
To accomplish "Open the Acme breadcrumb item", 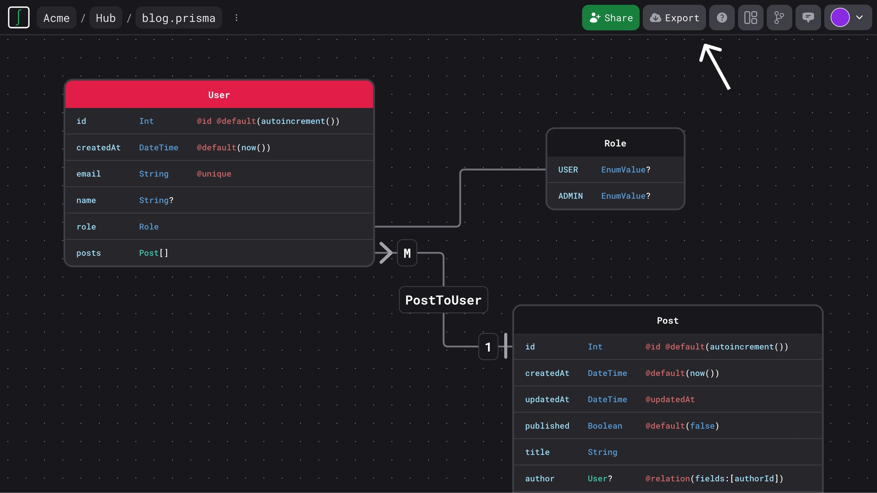I will click(x=57, y=18).
